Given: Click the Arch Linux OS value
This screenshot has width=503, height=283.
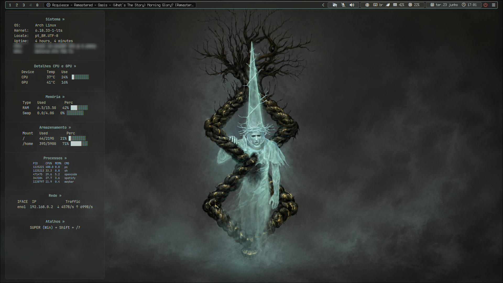Looking at the screenshot, I should [x=46, y=25].
